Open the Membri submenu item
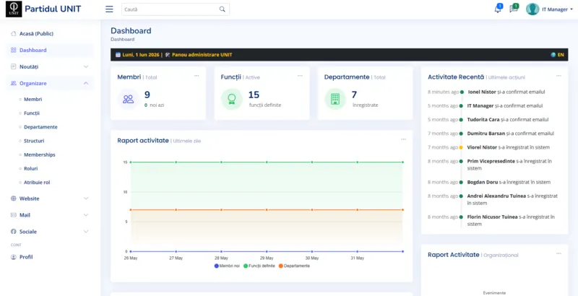Image resolution: width=578 pixels, height=296 pixels. pos(33,100)
